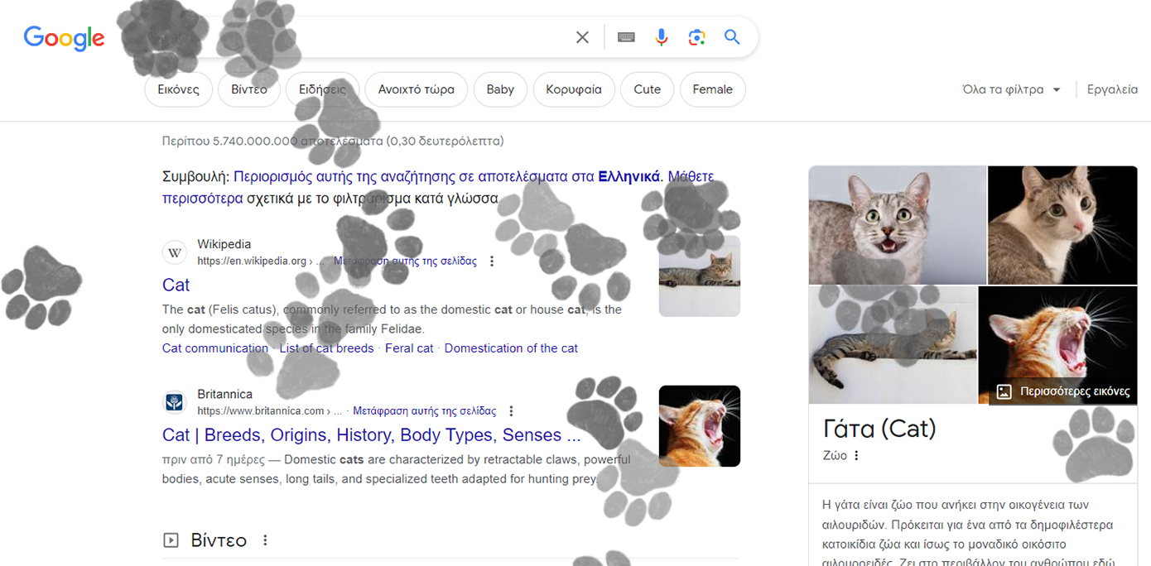This screenshot has height=566, width=1151.
Task: Open the Britannica Cat Breeds result link
Action: [371, 435]
